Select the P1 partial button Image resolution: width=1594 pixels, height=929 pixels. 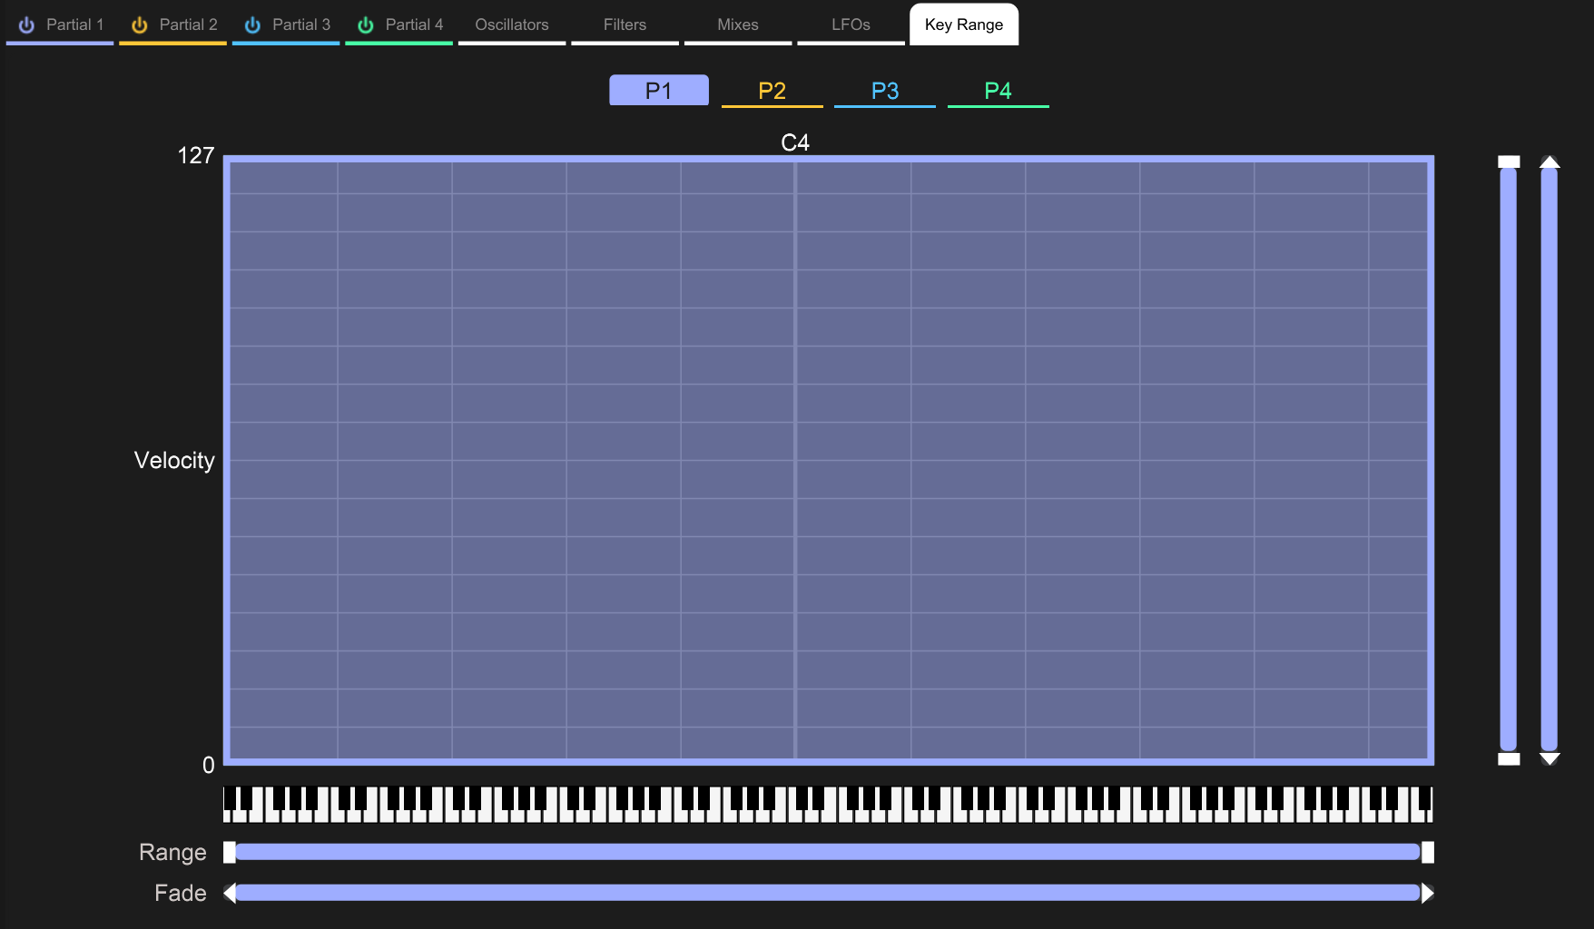pyautogui.click(x=659, y=91)
